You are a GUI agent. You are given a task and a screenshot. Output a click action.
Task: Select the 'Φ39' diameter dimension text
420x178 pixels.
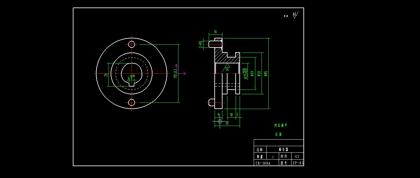(x=252, y=74)
